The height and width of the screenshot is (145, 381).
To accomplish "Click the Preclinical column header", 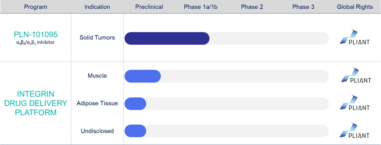I will pos(149,7).
